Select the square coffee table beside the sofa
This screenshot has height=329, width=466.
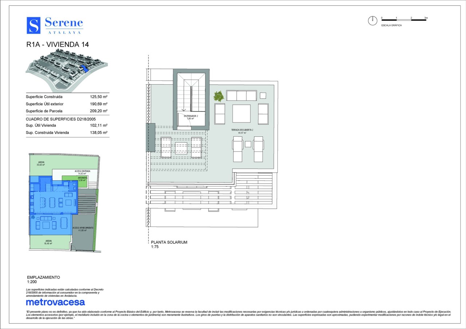click(241, 113)
